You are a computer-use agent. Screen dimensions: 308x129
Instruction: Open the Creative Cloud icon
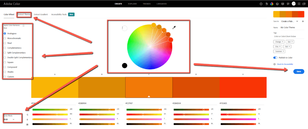(305, 4)
